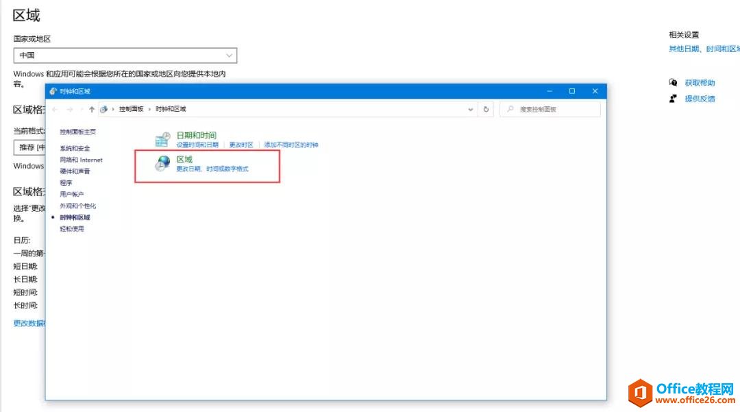The height and width of the screenshot is (412, 740).
Task: Click 添加不同时区的时钟
Action: click(x=291, y=144)
